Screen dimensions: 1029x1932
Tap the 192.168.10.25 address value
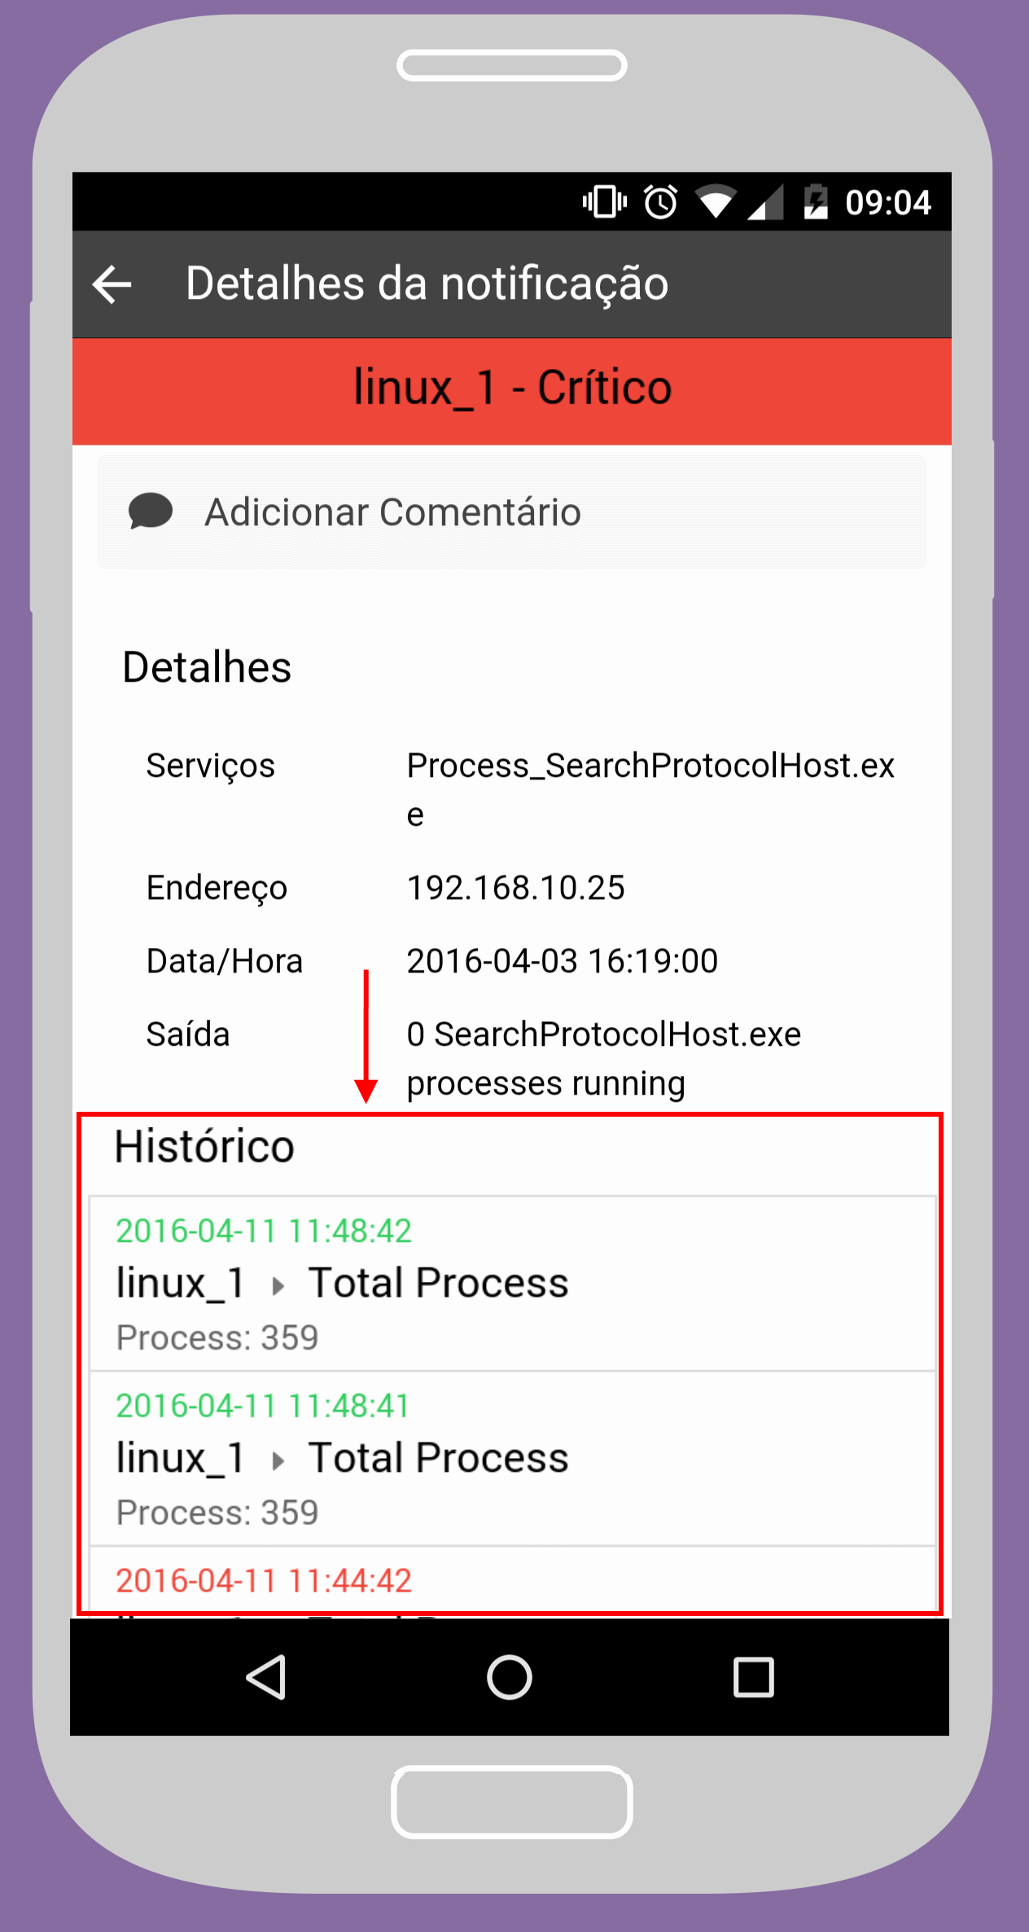pos(516,888)
